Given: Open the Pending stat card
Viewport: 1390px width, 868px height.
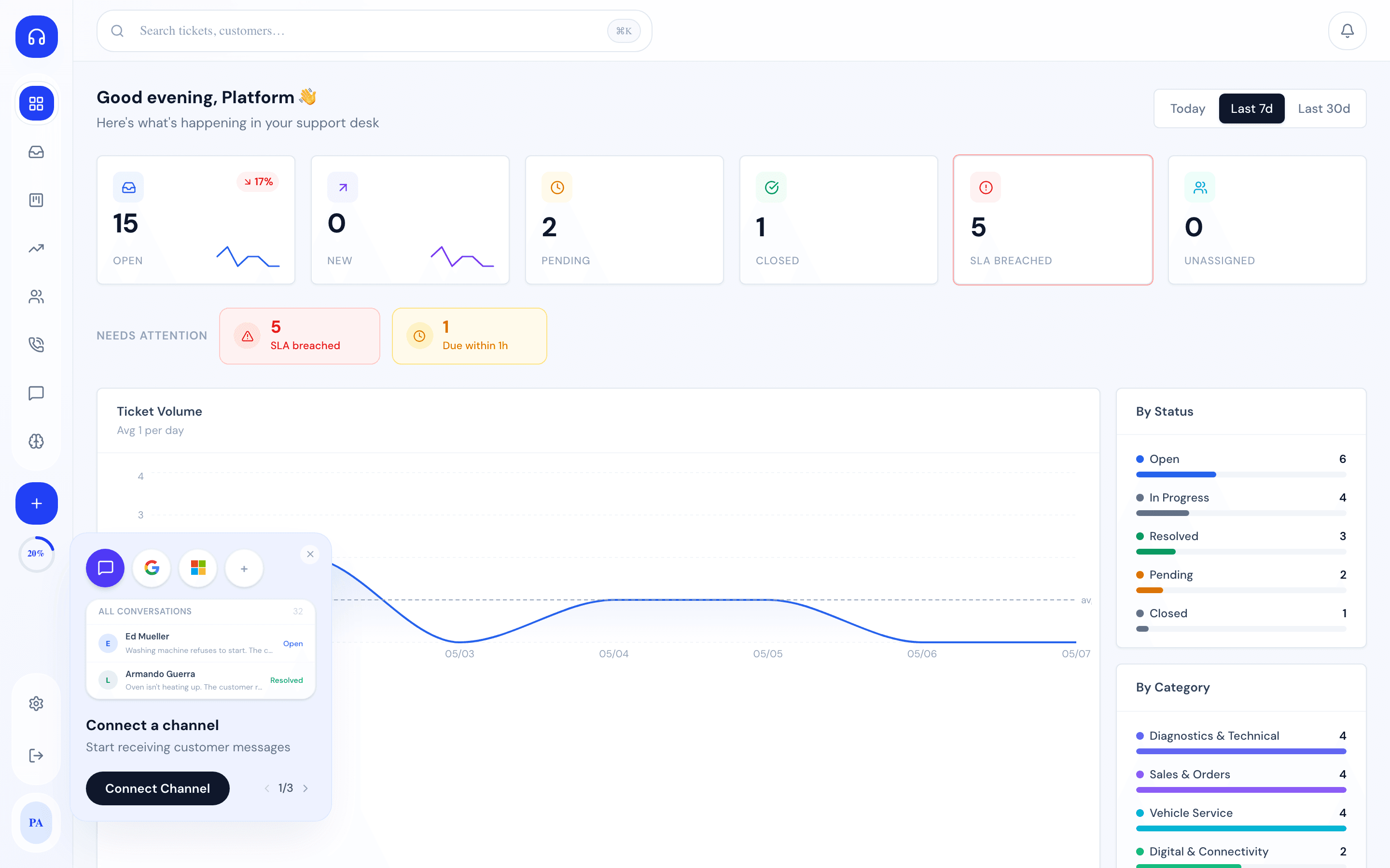Looking at the screenshot, I should [x=625, y=220].
